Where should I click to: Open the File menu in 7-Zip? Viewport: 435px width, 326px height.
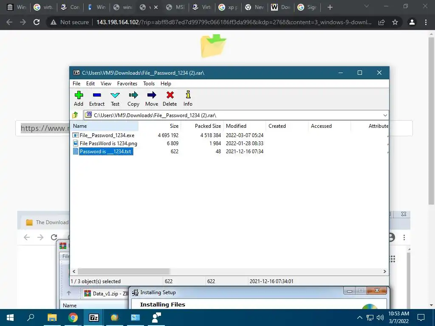pyautogui.click(x=76, y=84)
